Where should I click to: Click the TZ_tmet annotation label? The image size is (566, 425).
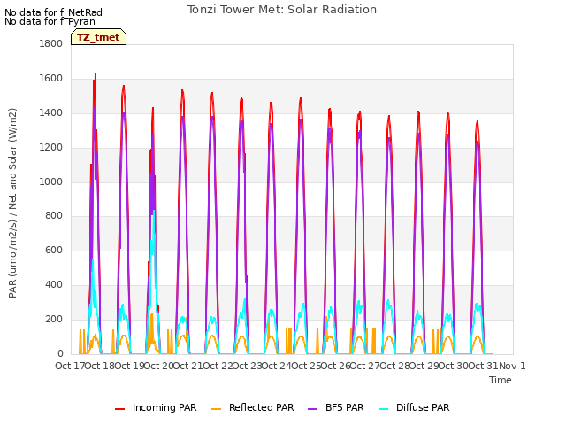pos(98,37)
